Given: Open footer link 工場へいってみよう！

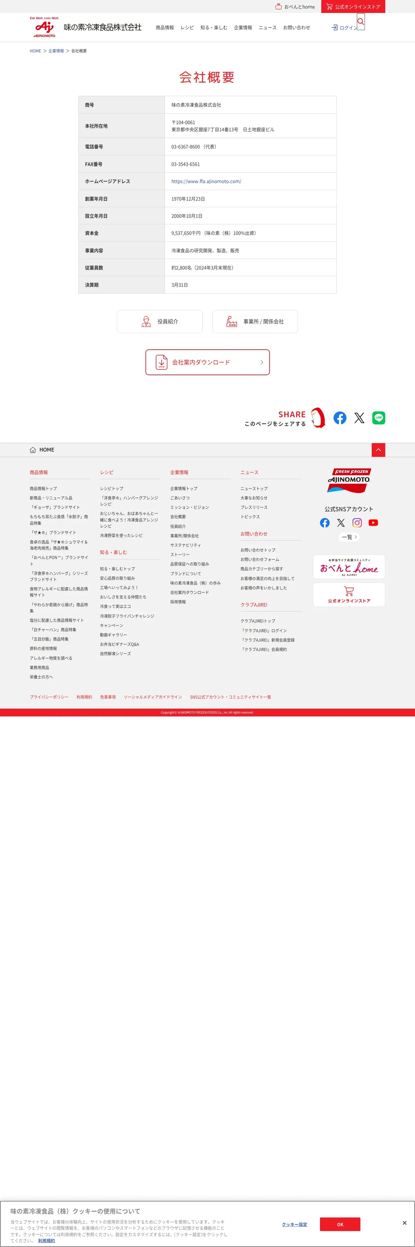Looking at the screenshot, I should [119, 588].
